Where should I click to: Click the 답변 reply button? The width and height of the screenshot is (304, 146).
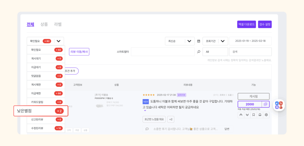click(x=227, y=129)
